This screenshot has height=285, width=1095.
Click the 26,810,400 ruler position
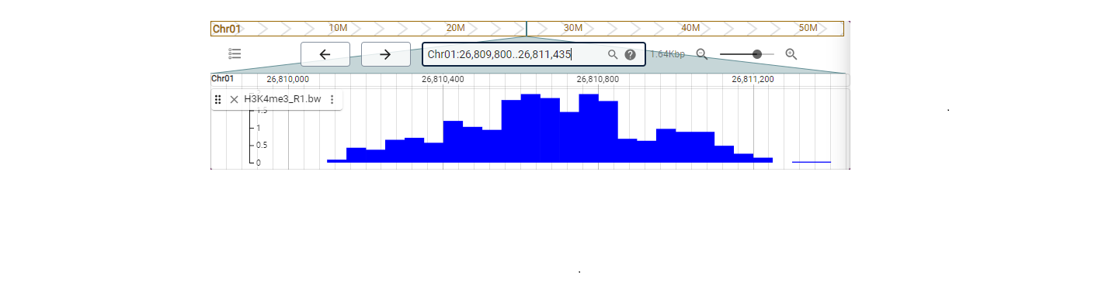point(443,79)
